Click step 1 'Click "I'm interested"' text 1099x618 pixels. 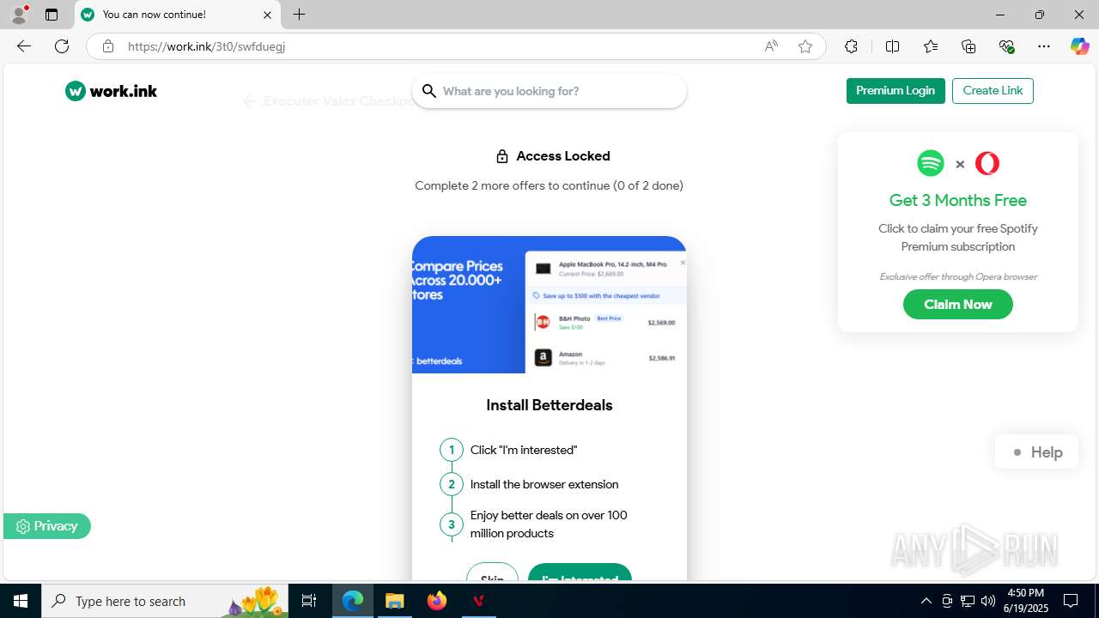point(524,450)
